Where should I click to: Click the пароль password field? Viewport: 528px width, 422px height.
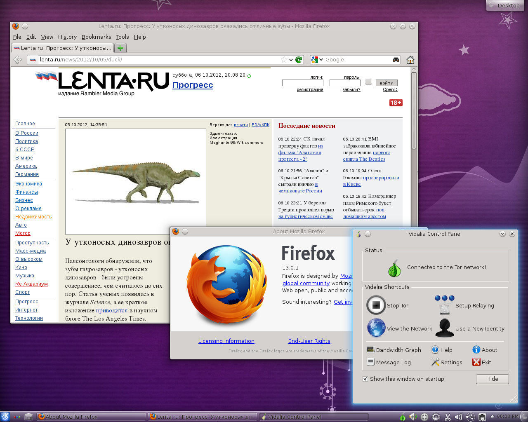point(345,83)
